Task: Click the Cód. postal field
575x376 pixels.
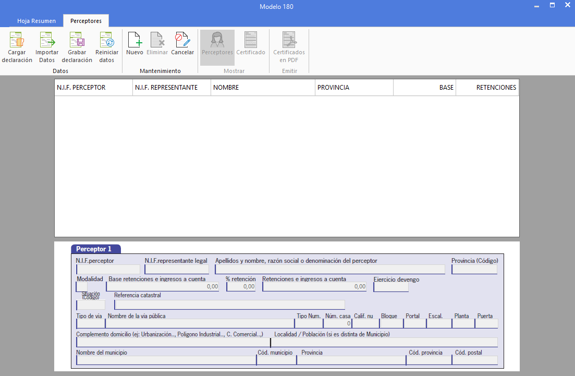Action: click(475, 360)
